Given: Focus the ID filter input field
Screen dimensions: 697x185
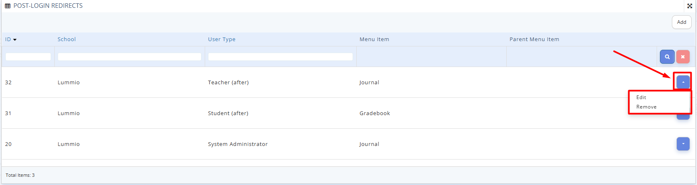Looking at the screenshot, I should click(28, 57).
